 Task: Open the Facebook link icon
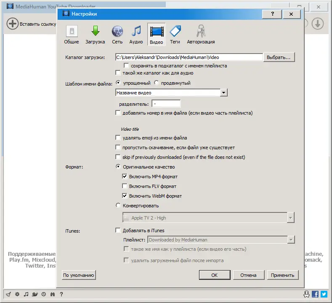315,294
